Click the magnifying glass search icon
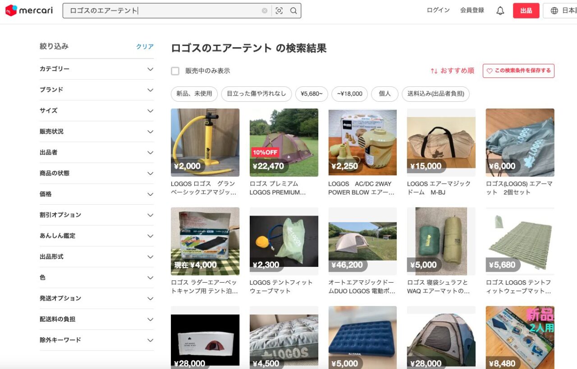The image size is (577, 369). 293,11
